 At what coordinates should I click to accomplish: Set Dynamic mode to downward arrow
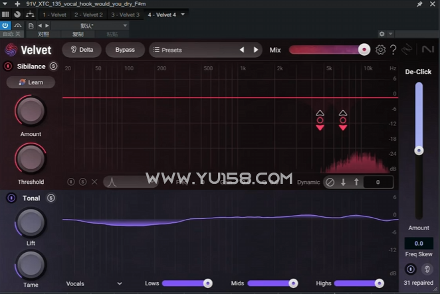point(343,182)
